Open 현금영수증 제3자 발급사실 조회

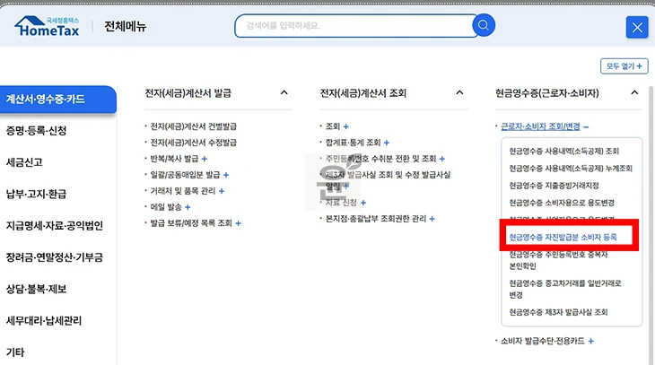558,312
